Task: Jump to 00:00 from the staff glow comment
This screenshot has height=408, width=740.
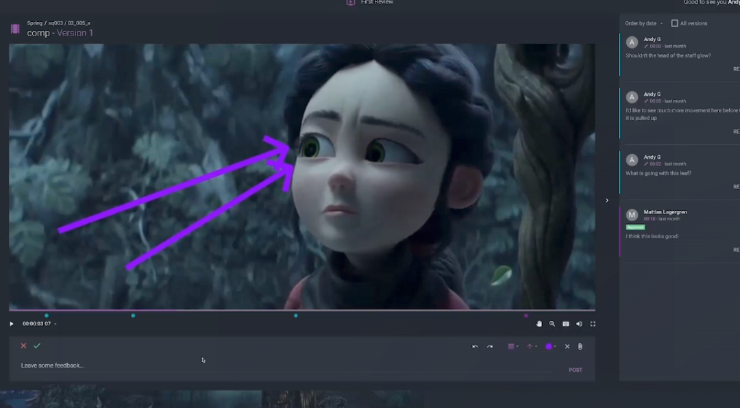Action: 655,47
